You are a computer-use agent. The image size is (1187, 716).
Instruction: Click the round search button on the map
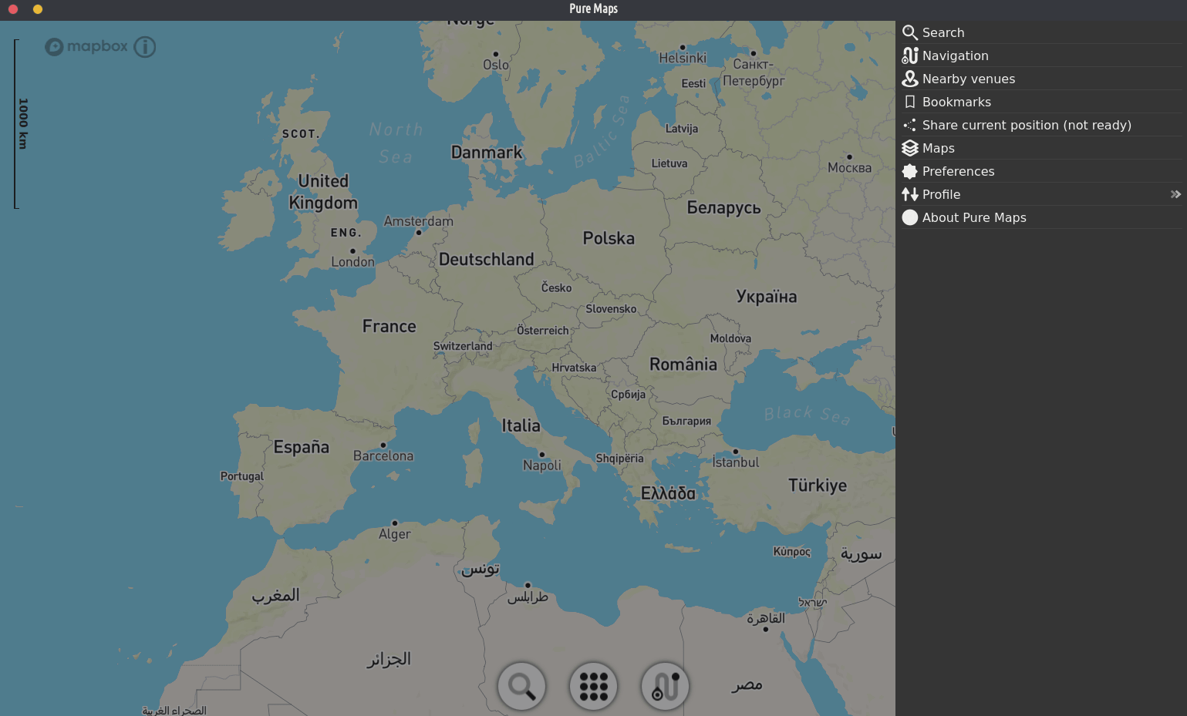click(x=522, y=686)
